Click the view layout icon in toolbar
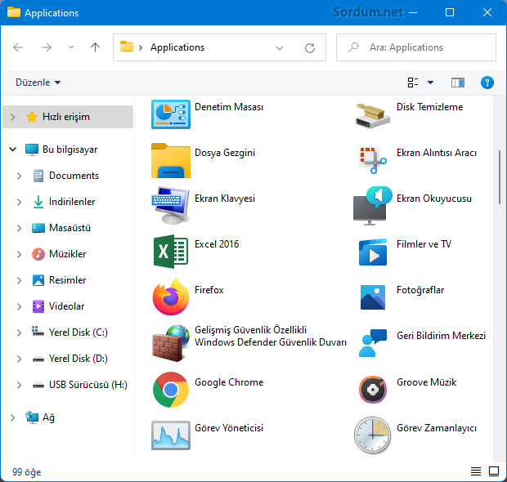507x482 pixels. point(413,83)
